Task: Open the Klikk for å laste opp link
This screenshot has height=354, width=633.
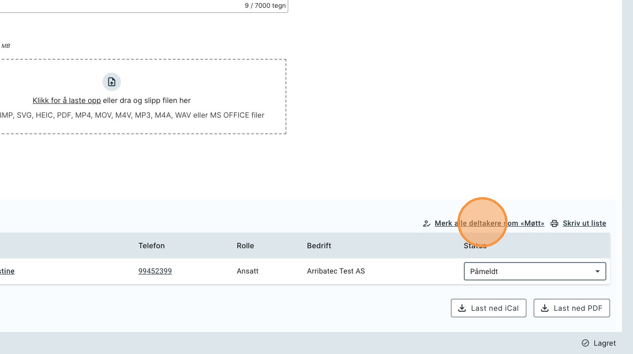Action: coord(67,100)
